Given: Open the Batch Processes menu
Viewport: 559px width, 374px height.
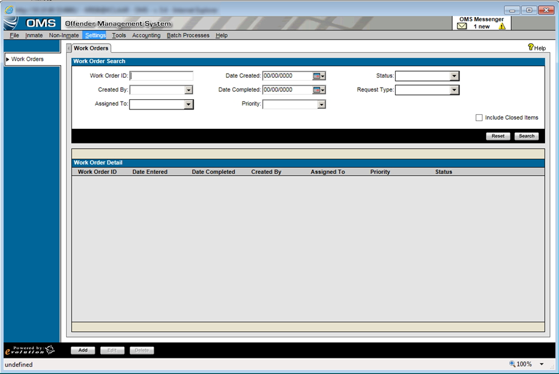Looking at the screenshot, I should point(188,35).
